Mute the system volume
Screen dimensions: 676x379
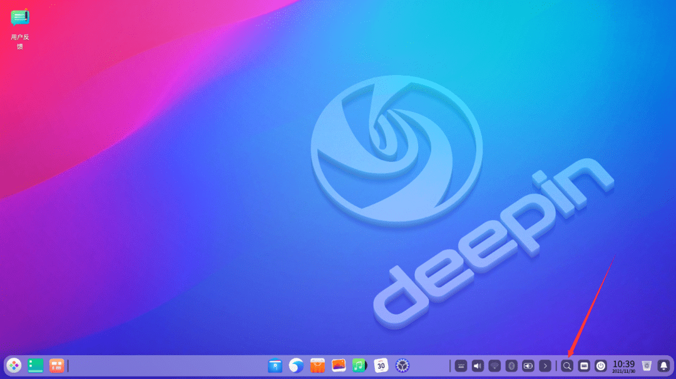click(x=478, y=366)
